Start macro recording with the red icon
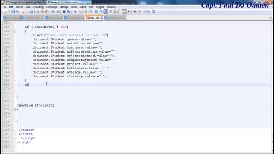 [135, 12]
